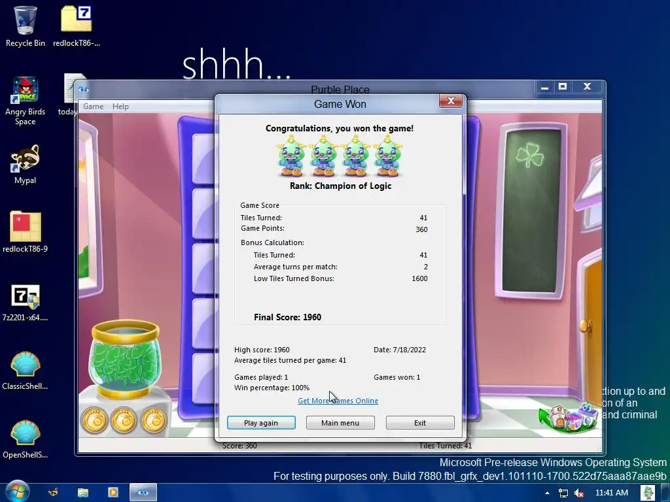The image size is (670, 502).
Task: Open the redlockT86-... 7z folder icon
Action: 77,25
